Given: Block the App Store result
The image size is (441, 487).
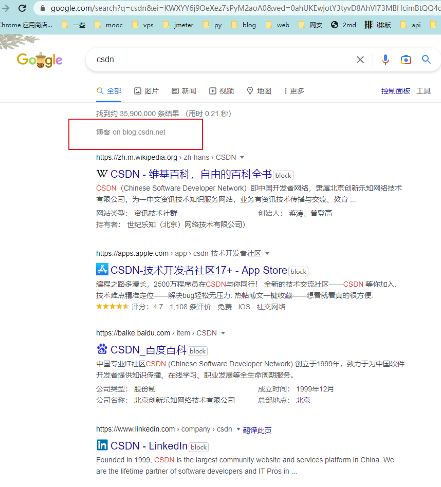Looking at the screenshot, I should (298, 271).
